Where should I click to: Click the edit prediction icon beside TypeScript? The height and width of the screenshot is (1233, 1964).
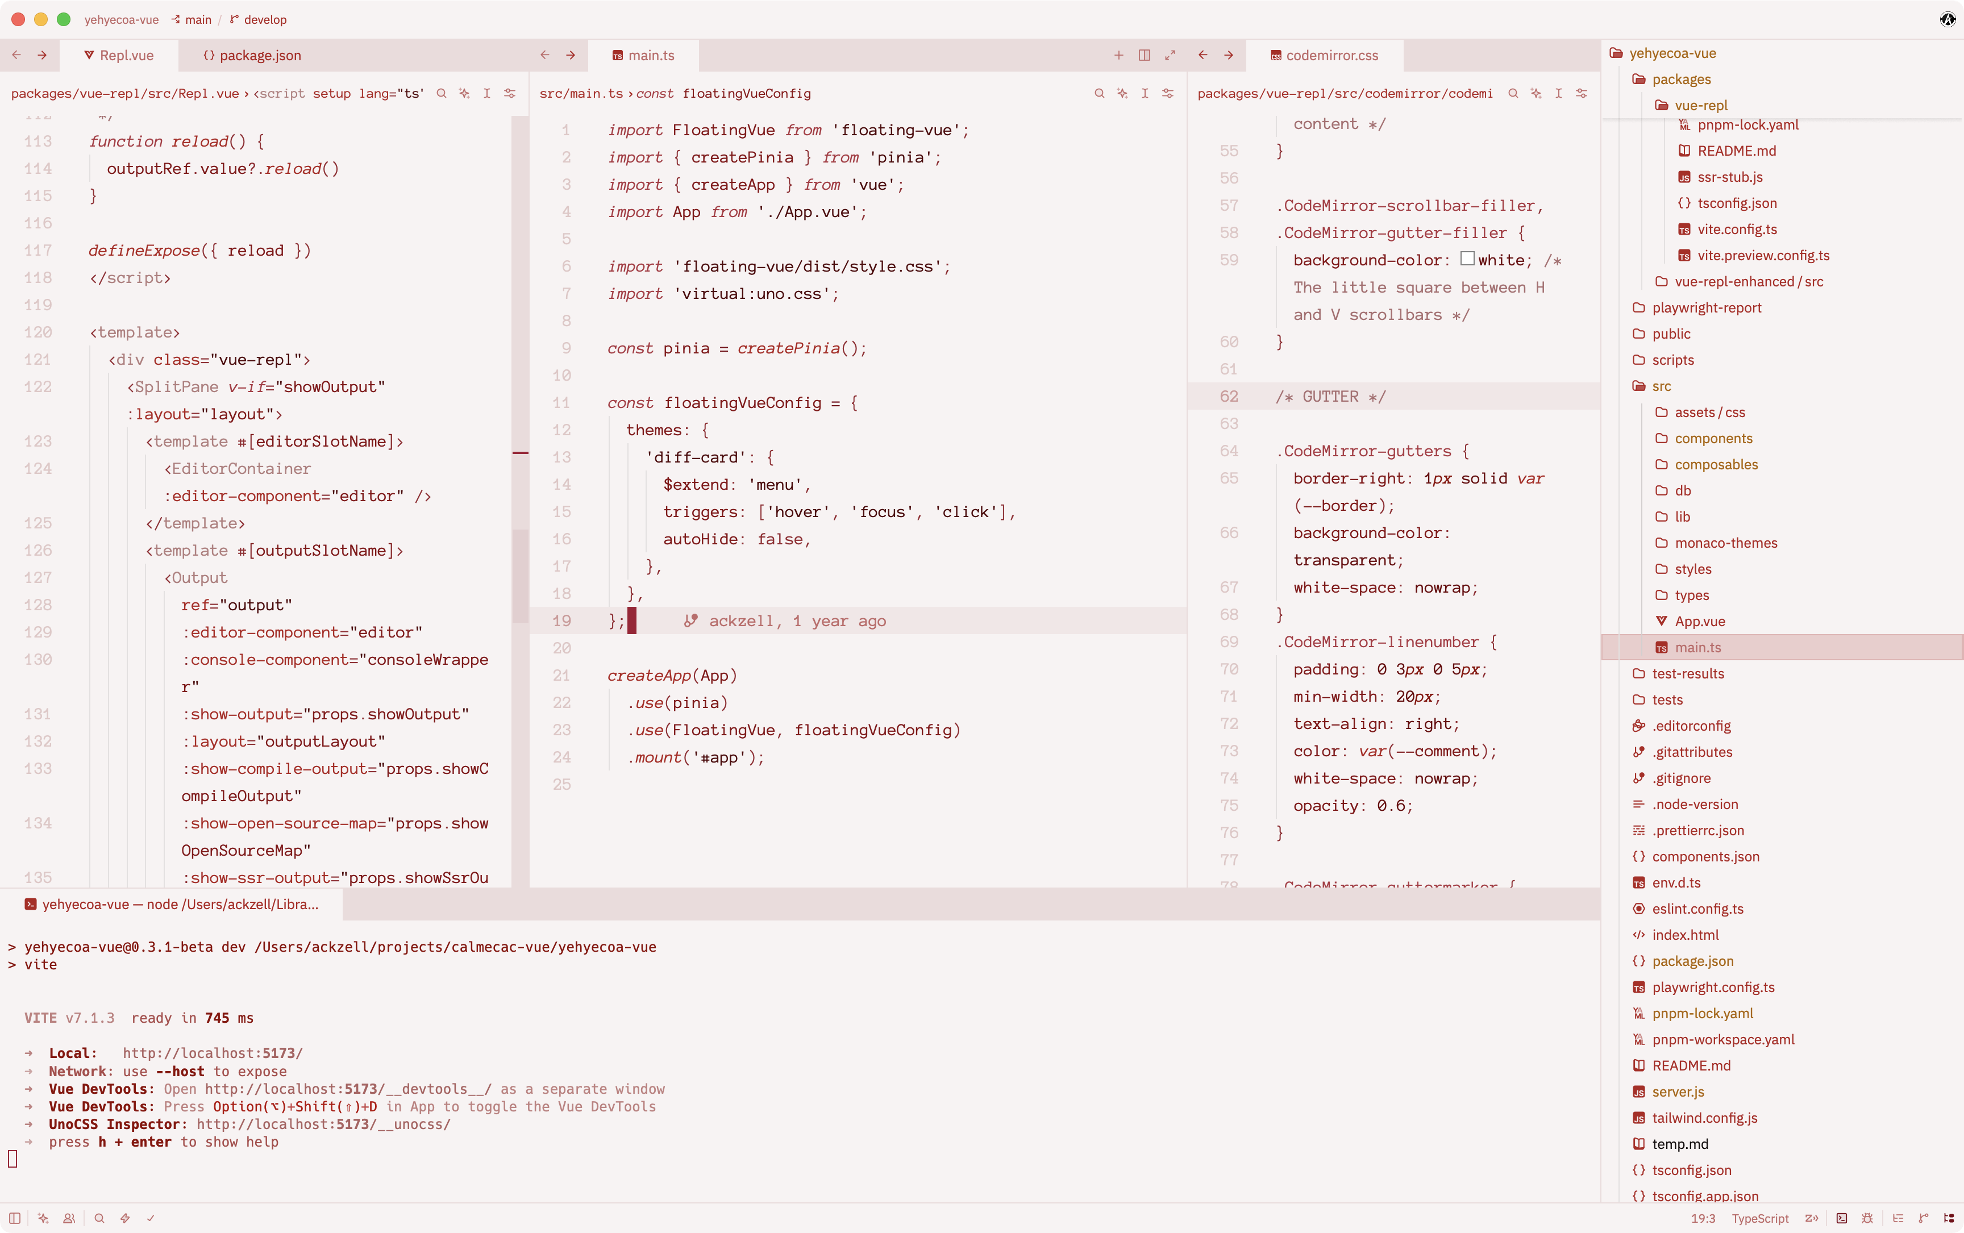(x=1812, y=1218)
